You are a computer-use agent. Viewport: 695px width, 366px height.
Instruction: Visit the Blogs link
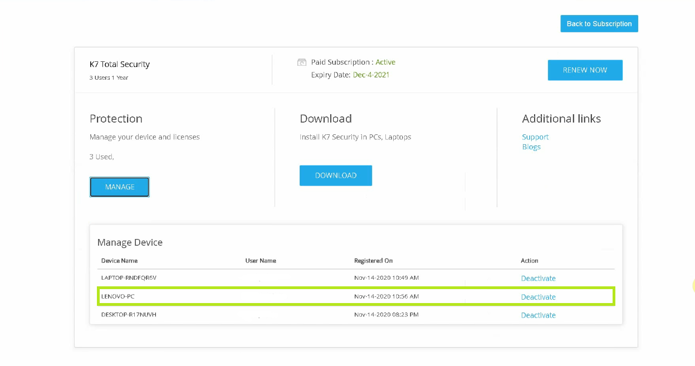coord(531,147)
